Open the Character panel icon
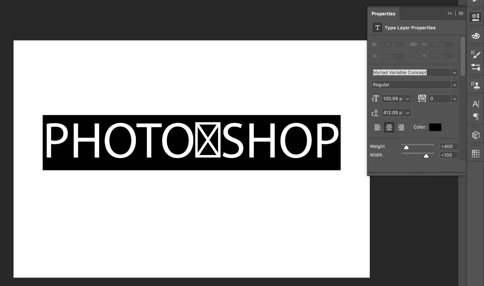Screen dimensions: 484x286 click(x=476, y=104)
